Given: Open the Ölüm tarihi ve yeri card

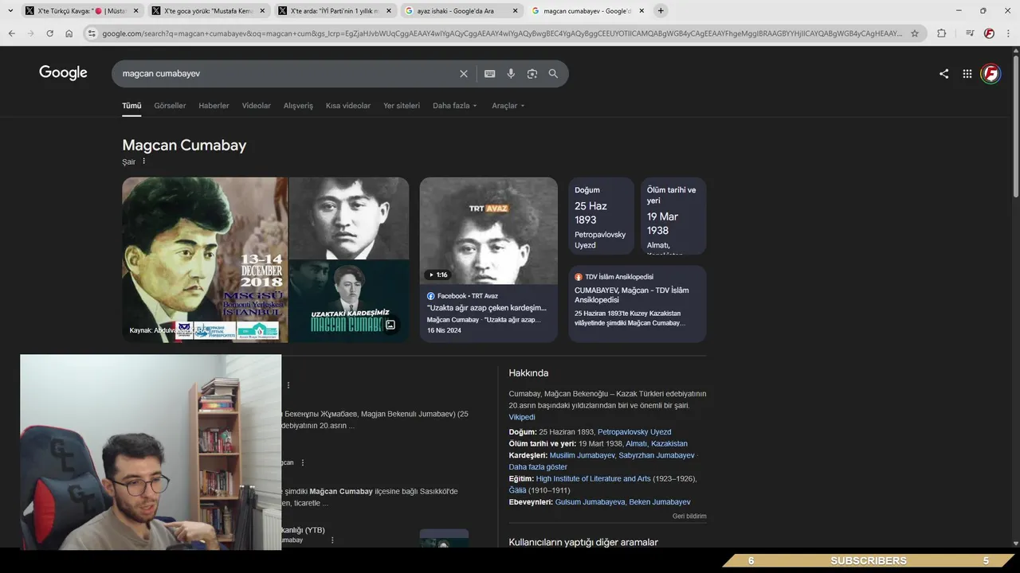Looking at the screenshot, I should pos(673,216).
